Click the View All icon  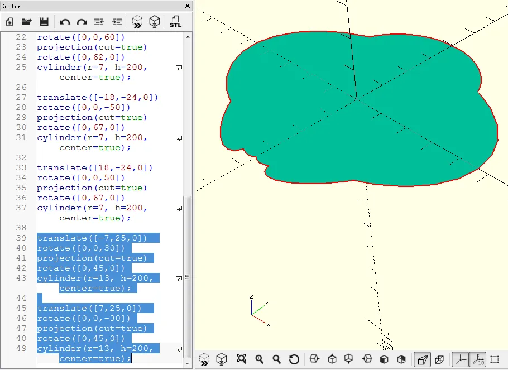point(242,359)
